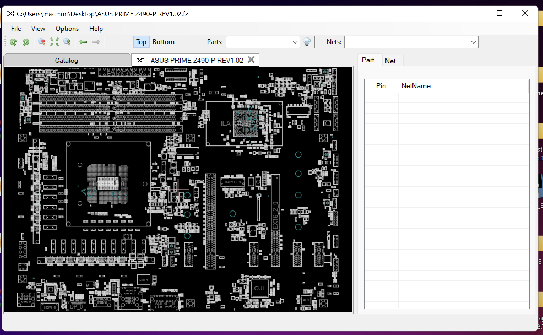Go back using the green left arrow
This screenshot has height=335, width=543.
83,42
